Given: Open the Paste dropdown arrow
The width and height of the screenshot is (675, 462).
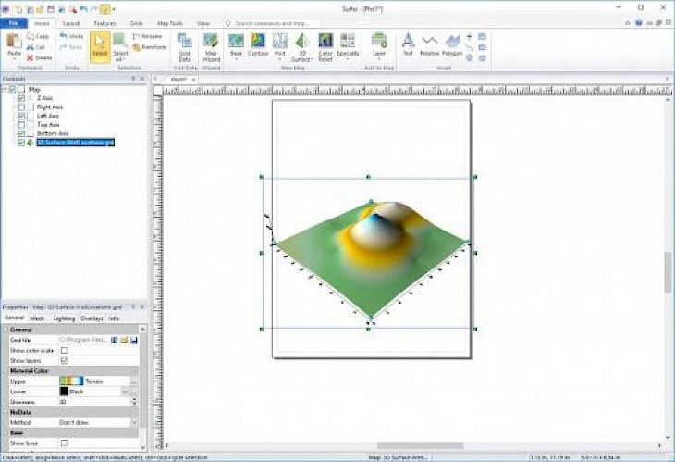Looking at the screenshot, I should [x=14, y=59].
